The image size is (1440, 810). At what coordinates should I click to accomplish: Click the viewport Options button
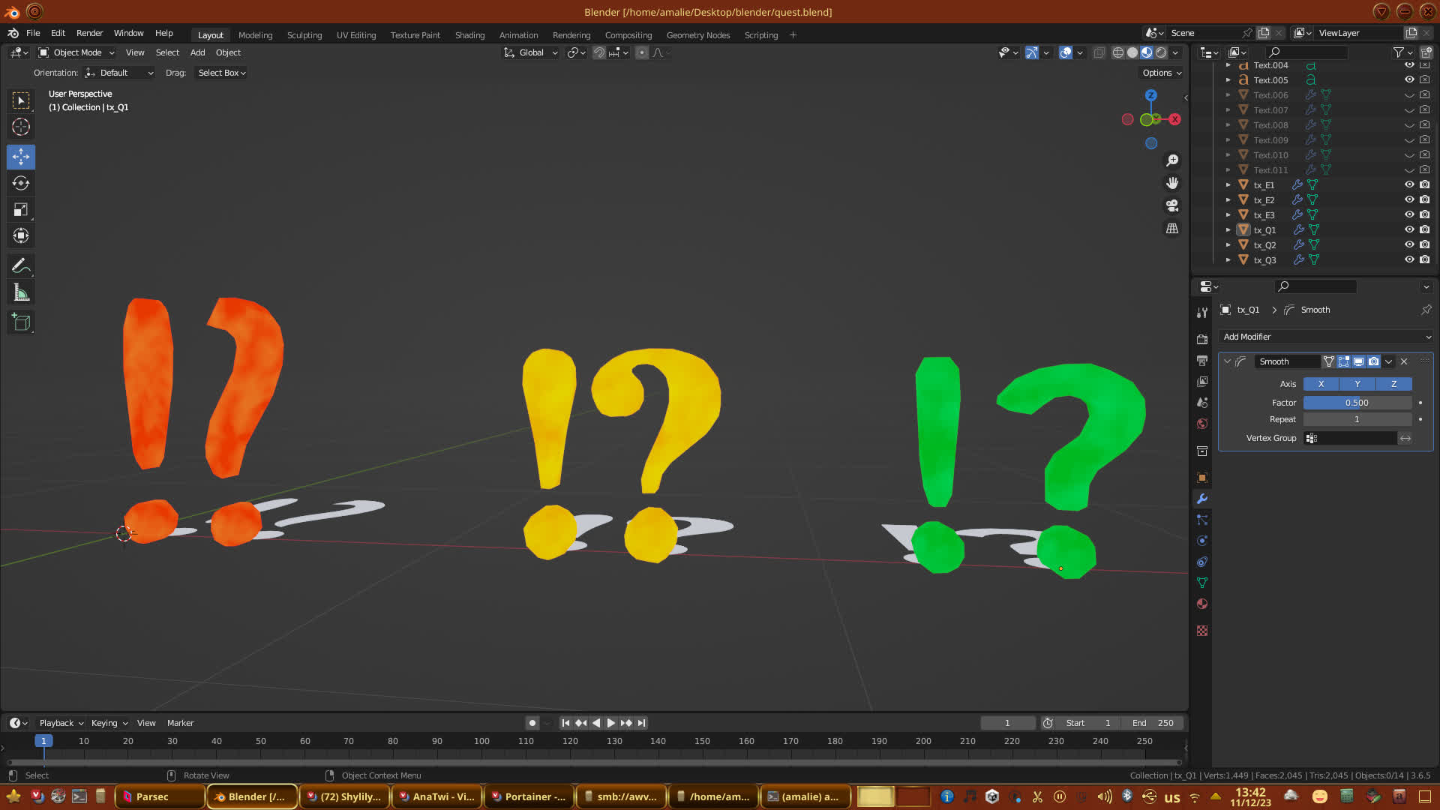tap(1161, 73)
